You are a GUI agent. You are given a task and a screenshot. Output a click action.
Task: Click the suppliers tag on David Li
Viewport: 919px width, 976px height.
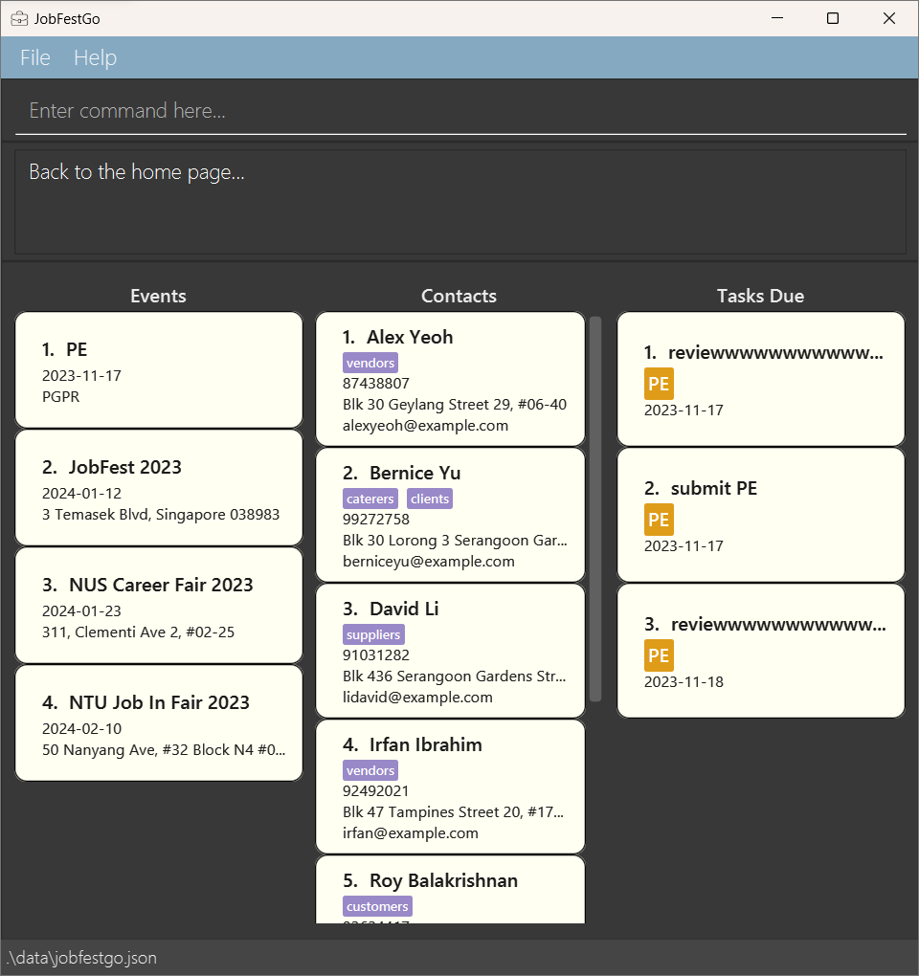coord(373,634)
